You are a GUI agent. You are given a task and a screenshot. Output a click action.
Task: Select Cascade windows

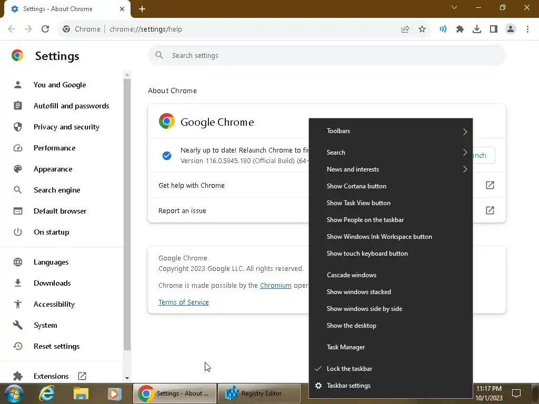click(x=391, y=275)
